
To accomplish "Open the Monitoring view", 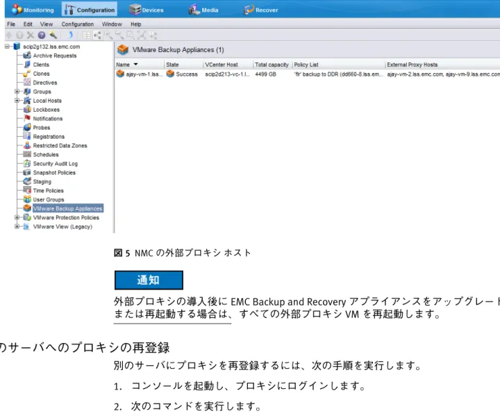I will (33, 10).
